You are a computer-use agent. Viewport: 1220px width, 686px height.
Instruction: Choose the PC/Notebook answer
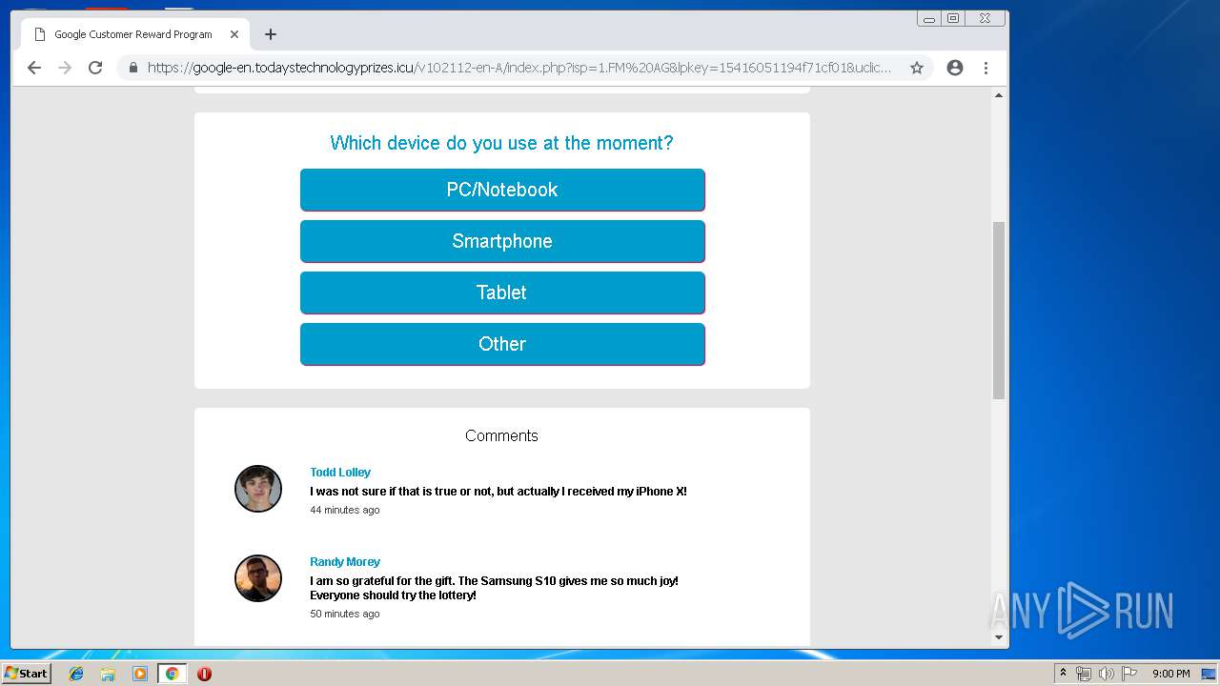pyautogui.click(x=502, y=190)
